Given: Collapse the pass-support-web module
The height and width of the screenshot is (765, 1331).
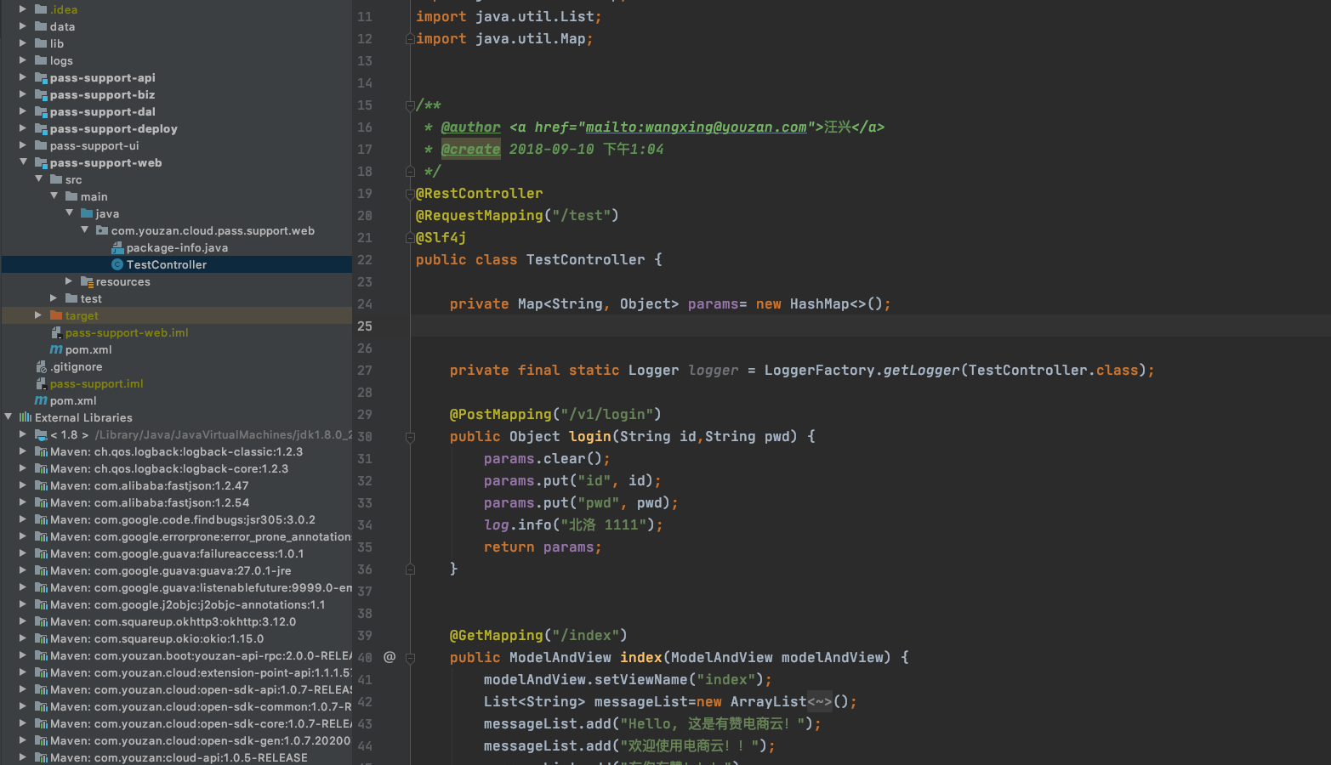Looking at the screenshot, I should [x=24, y=162].
